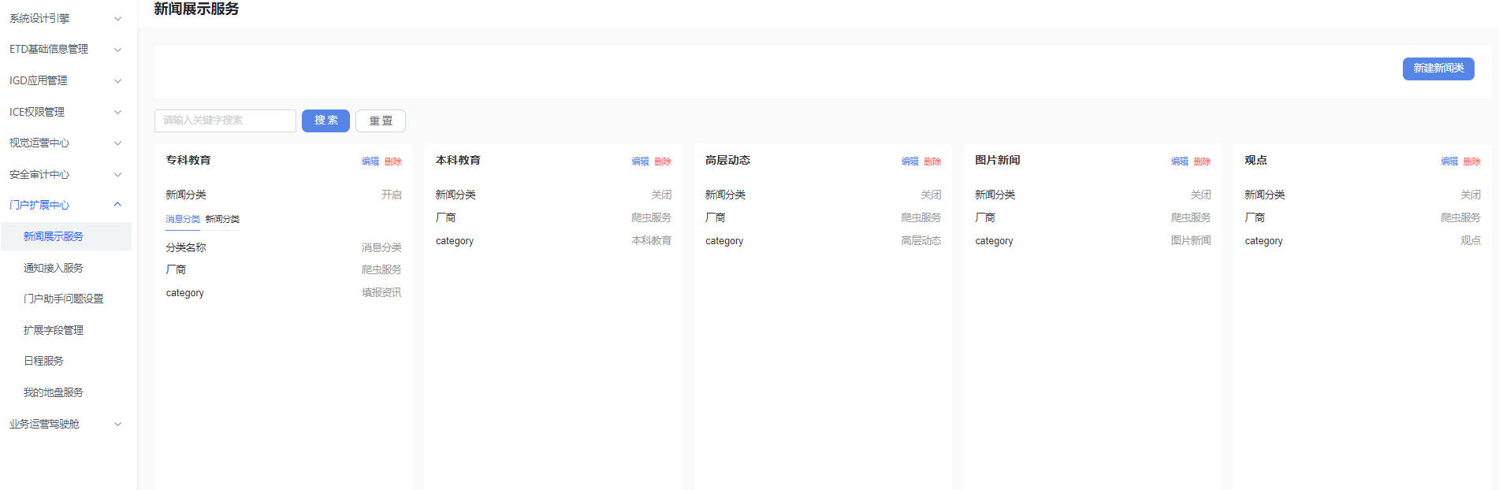Open the 安全审计中心 sidebar menu

pos(65,174)
